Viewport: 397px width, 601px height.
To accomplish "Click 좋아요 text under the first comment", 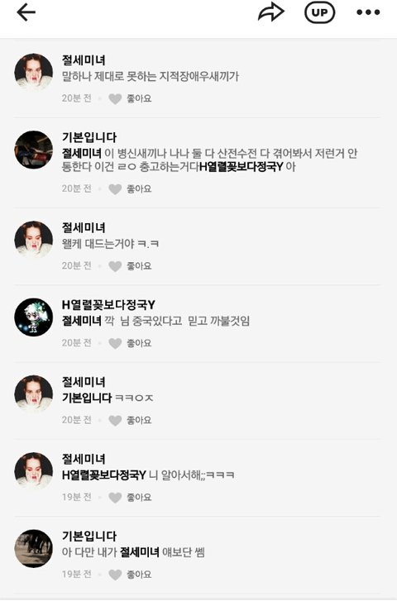I will coord(139,98).
